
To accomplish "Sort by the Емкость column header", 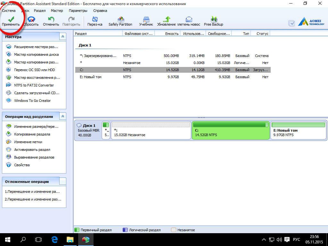I will tap(167, 33).
